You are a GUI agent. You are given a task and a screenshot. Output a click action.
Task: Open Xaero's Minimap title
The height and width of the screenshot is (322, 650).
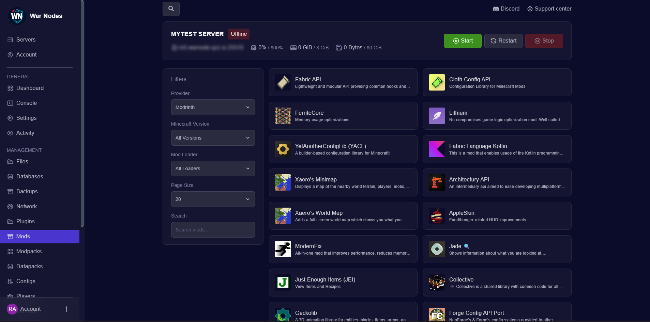tap(316, 179)
